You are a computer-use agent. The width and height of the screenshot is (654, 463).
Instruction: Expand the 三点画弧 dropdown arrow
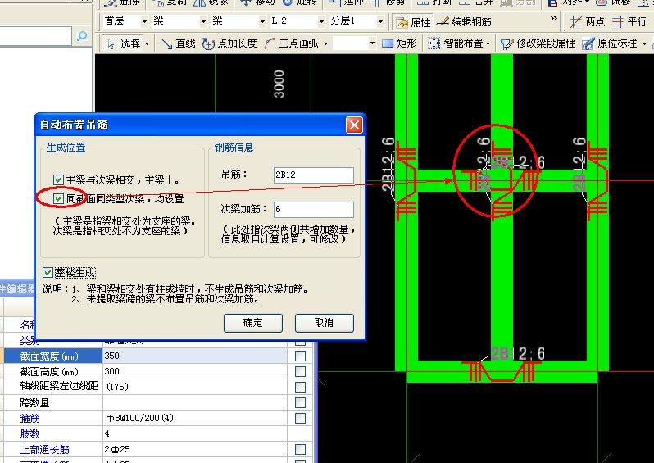tap(325, 43)
